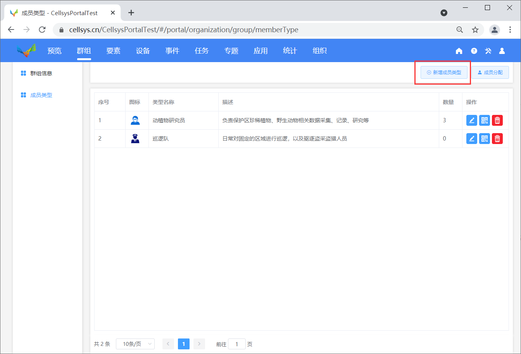Screen dimensions: 521x354
Task: Bookmark this page with star icon
Action: [475, 29]
